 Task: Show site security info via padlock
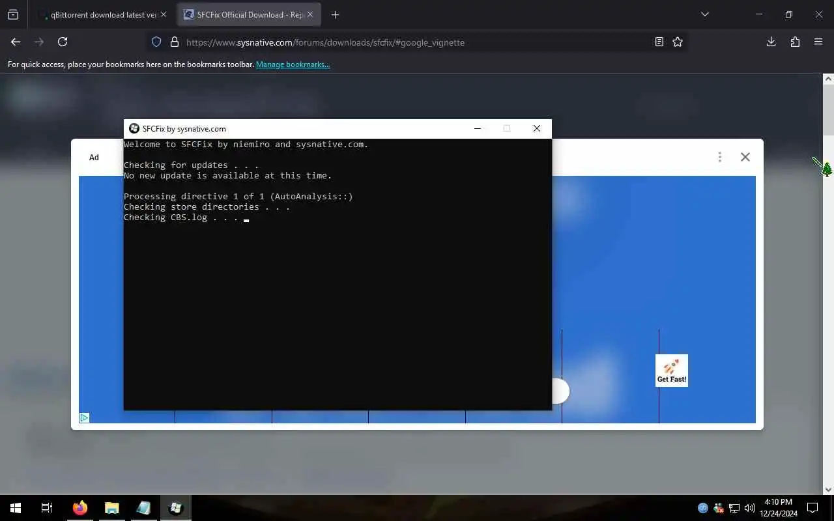(174, 42)
